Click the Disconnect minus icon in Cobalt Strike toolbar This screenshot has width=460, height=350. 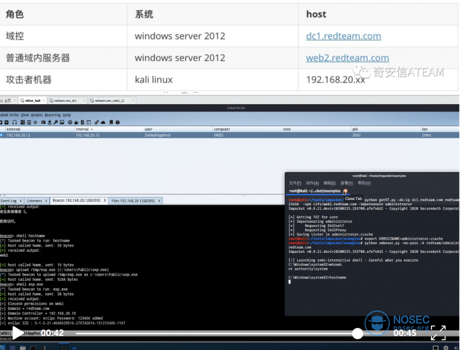(6, 122)
